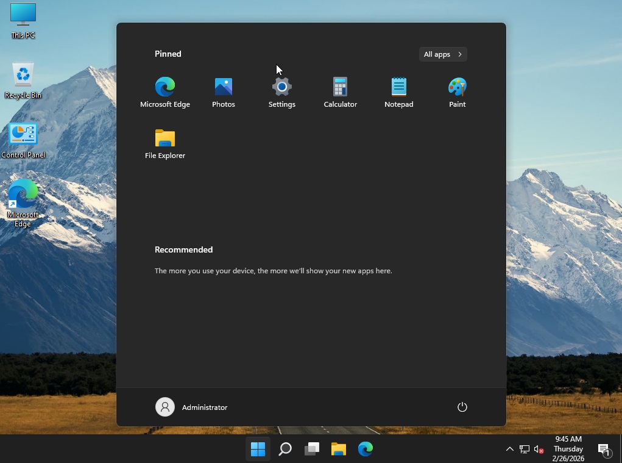Viewport: 622px width, 463px height.
Task: Open the clock and date calendar
Action: [568, 448]
